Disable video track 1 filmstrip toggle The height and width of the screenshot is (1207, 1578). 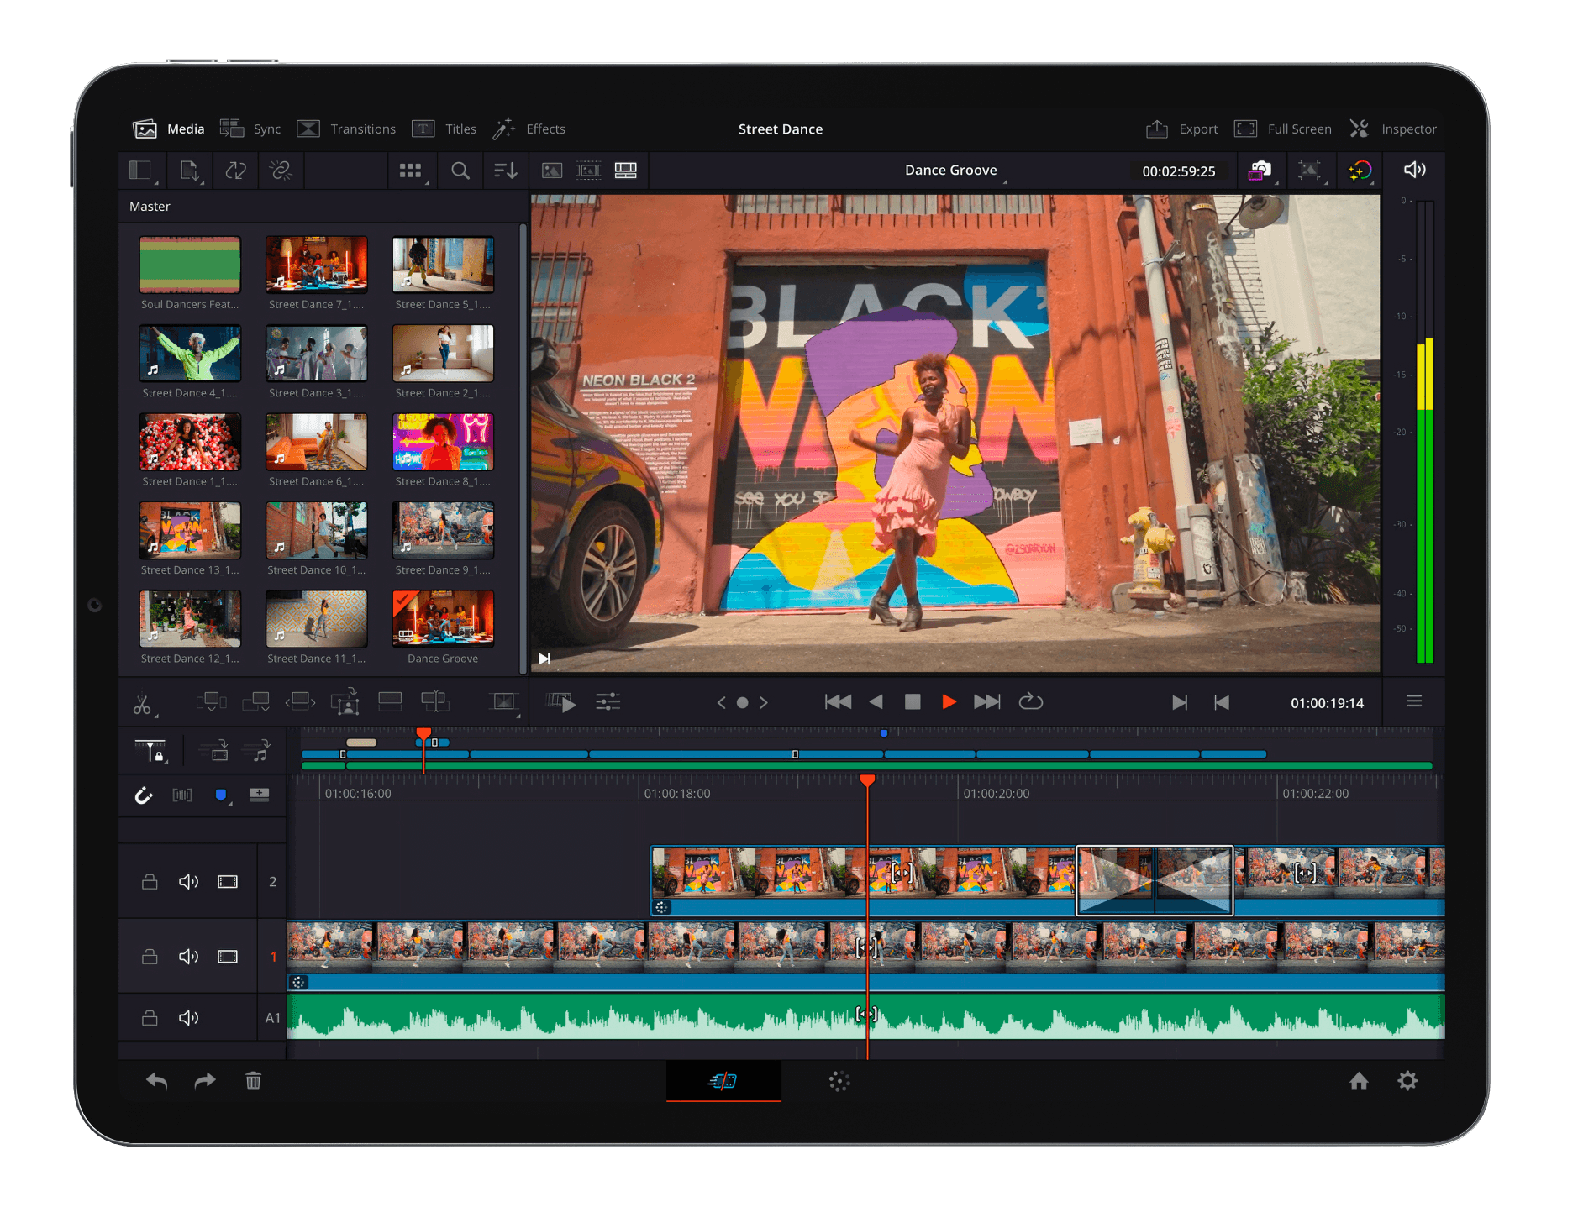point(228,957)
